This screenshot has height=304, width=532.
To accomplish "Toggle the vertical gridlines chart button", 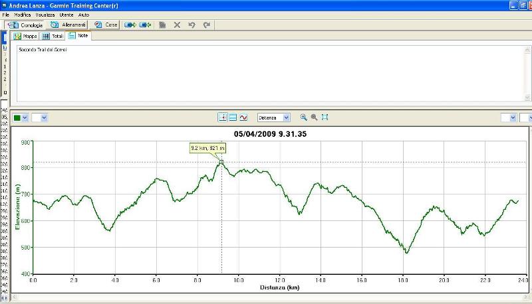I will click(x=223, y=117).
